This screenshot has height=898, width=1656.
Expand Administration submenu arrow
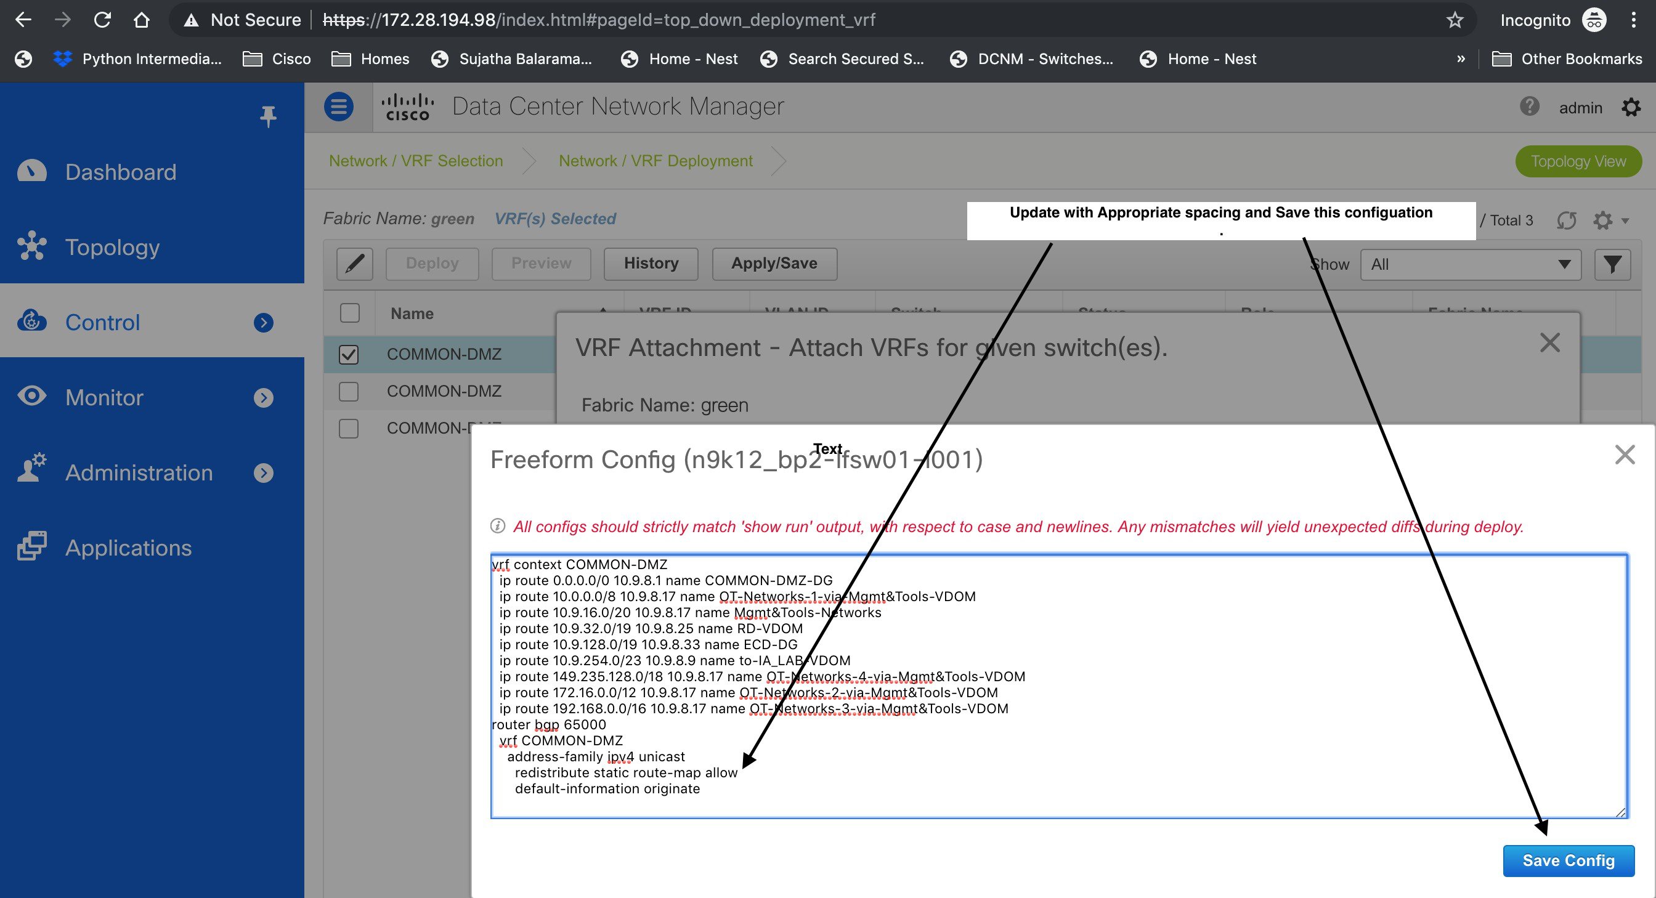(x=264, y=473)
